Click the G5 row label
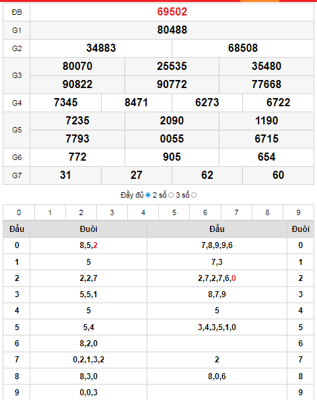This screenshot has height=400, width=317. [17, 130]
